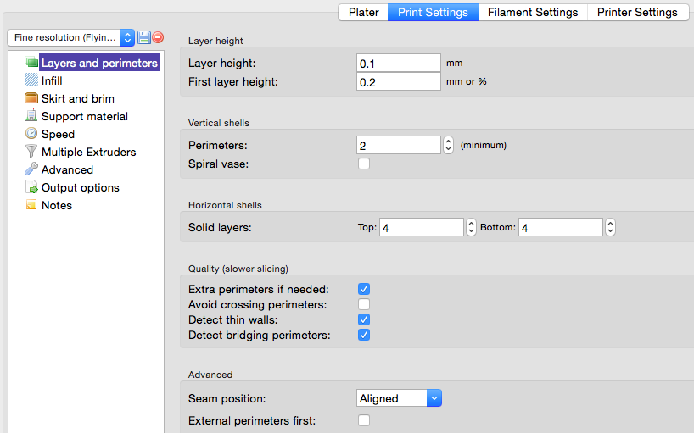Select the Infill icon in sidebar
The width and height of the screenshot is (694, 433).
pos(31,80)
